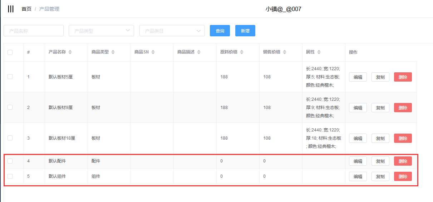Sort by 属性 column sort icon

pos(319,52)
